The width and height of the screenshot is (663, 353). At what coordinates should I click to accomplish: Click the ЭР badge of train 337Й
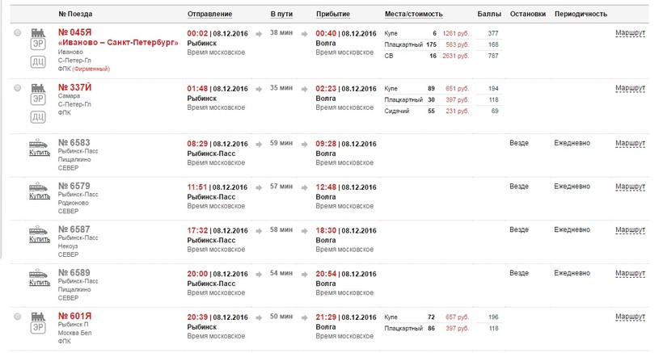click(x=38, y=100)
